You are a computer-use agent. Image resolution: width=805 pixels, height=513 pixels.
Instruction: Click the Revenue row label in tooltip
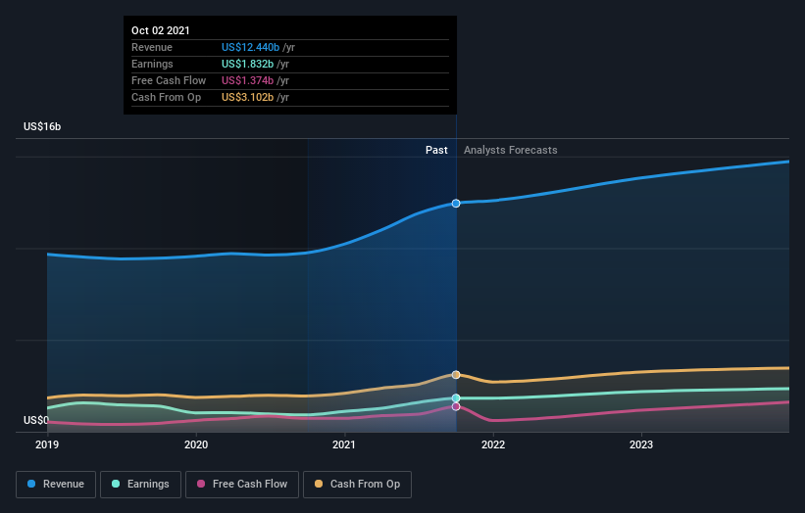(152, 47)
